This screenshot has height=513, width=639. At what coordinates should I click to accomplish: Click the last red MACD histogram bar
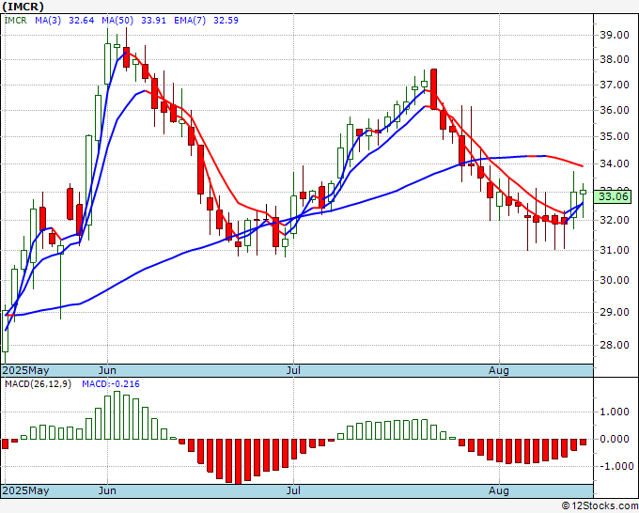tap(584, 443)
